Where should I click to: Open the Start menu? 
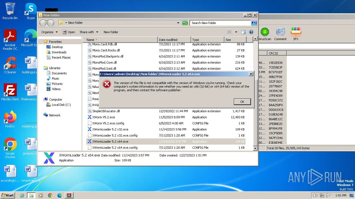coord(7,195)
